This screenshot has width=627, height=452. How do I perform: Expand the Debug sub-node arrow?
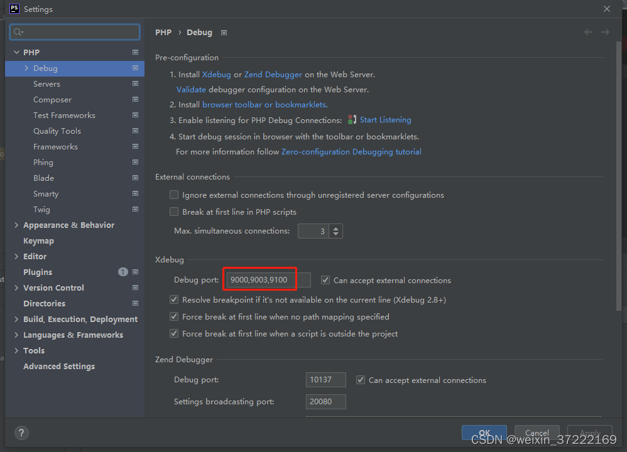26,68
